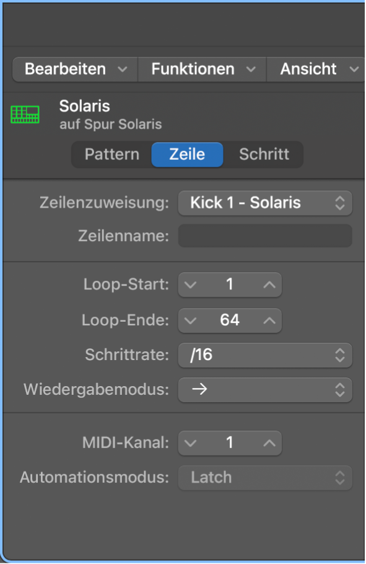Switch to the Pattern tab
Screen dimensions: 366x564
(111, 154)
